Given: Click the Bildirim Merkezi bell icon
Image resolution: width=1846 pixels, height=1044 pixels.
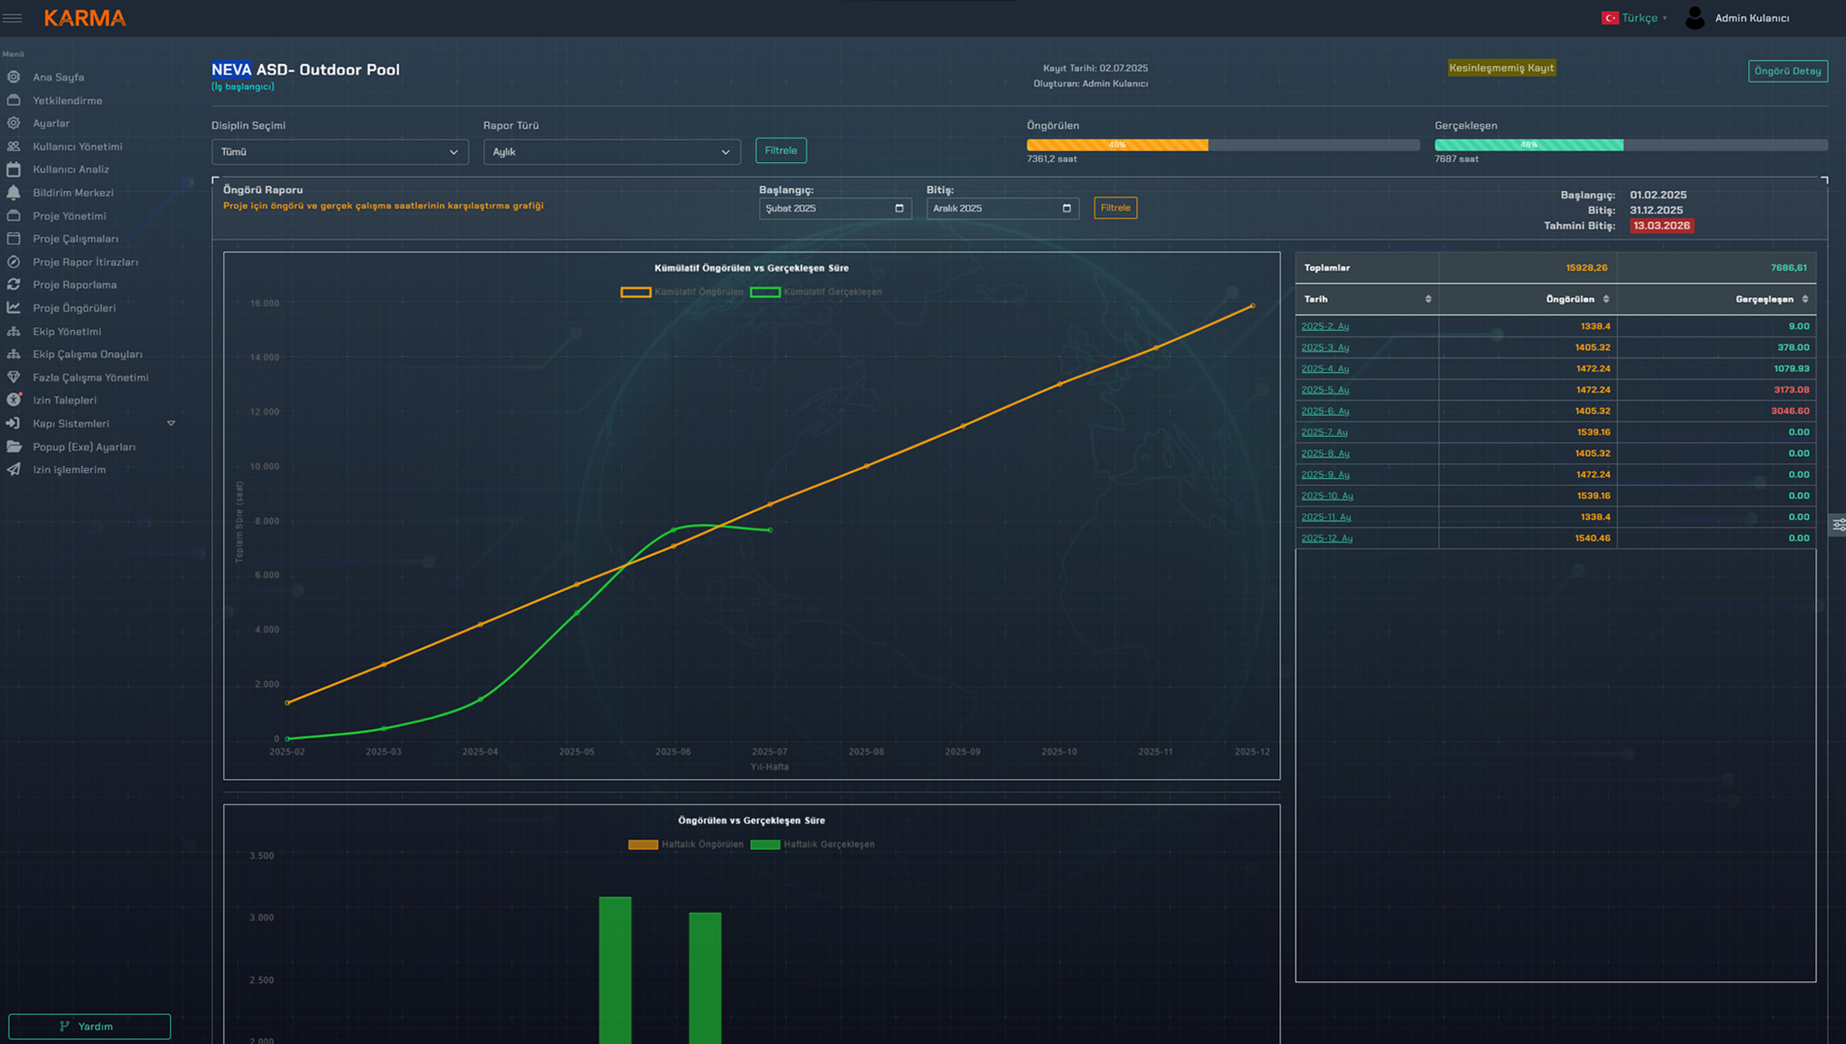Looking at the screenshot, I should pyautogui.click(x=14, y=193).
